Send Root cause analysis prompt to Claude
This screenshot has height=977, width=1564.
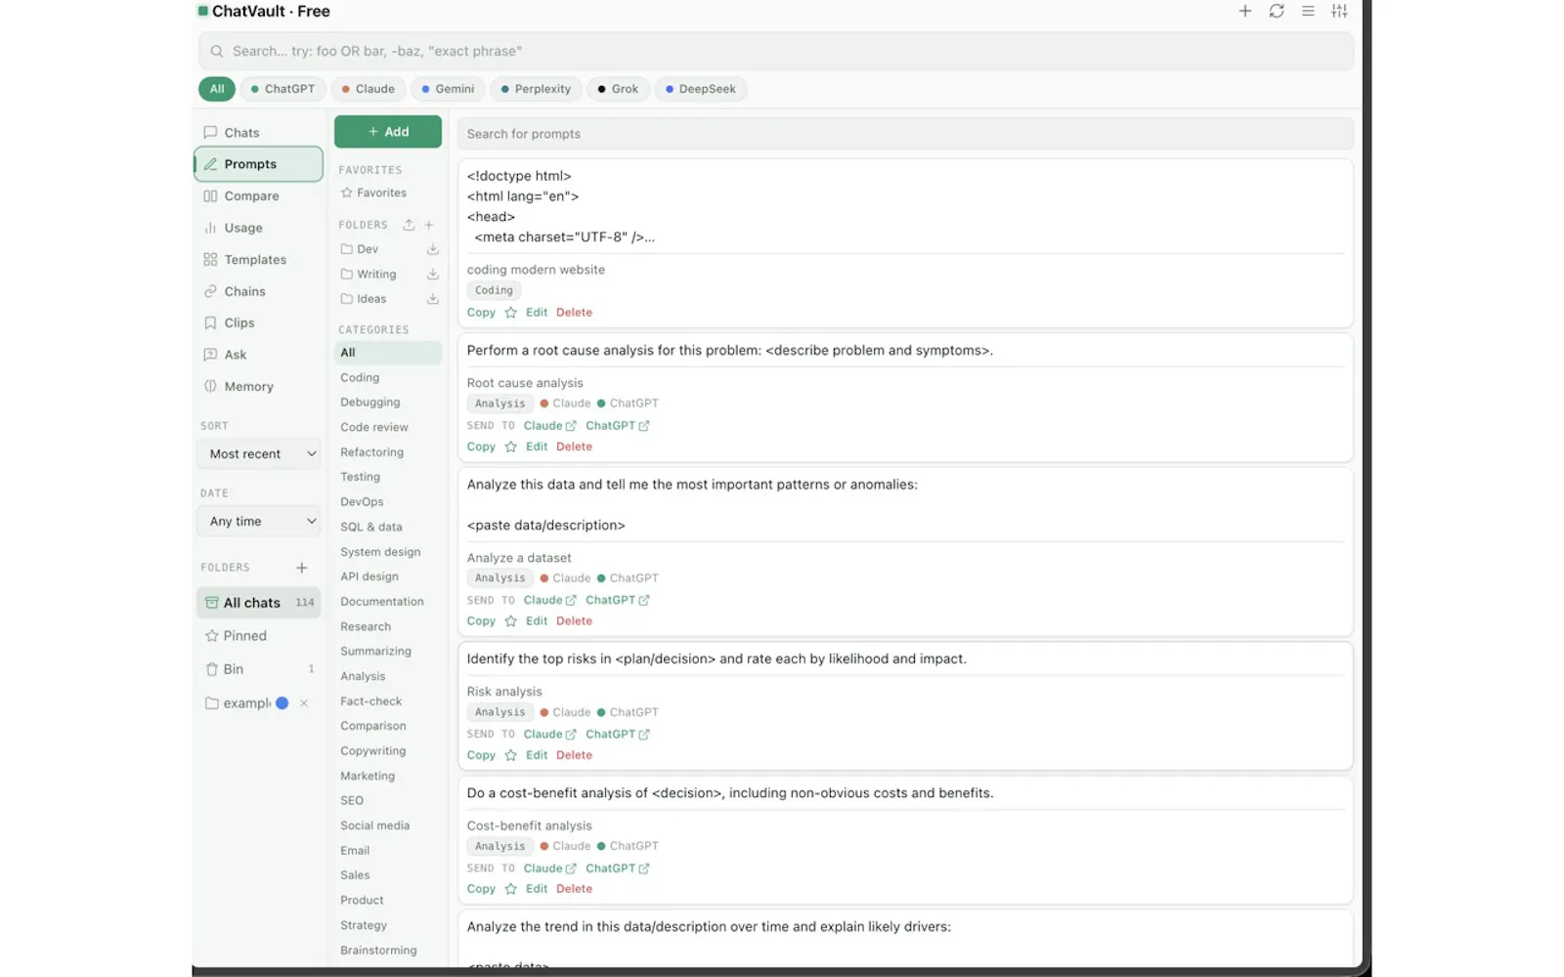click(550, 426)
